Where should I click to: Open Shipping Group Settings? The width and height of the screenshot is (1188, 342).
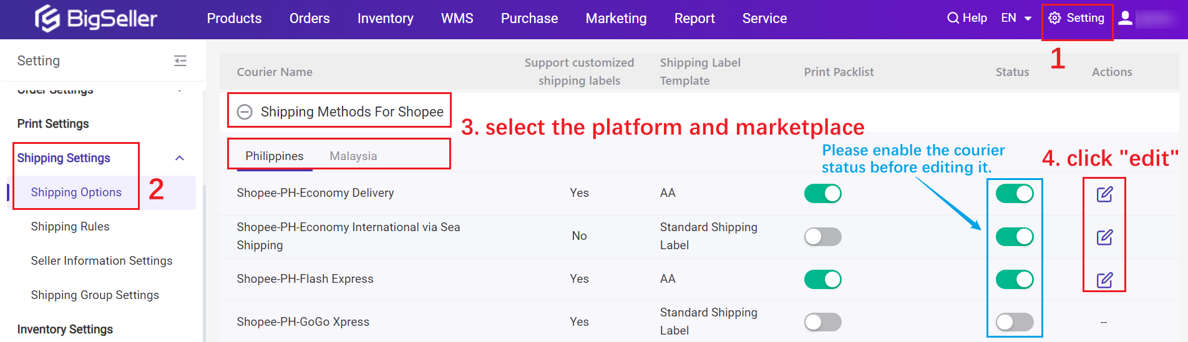[95, 295]
